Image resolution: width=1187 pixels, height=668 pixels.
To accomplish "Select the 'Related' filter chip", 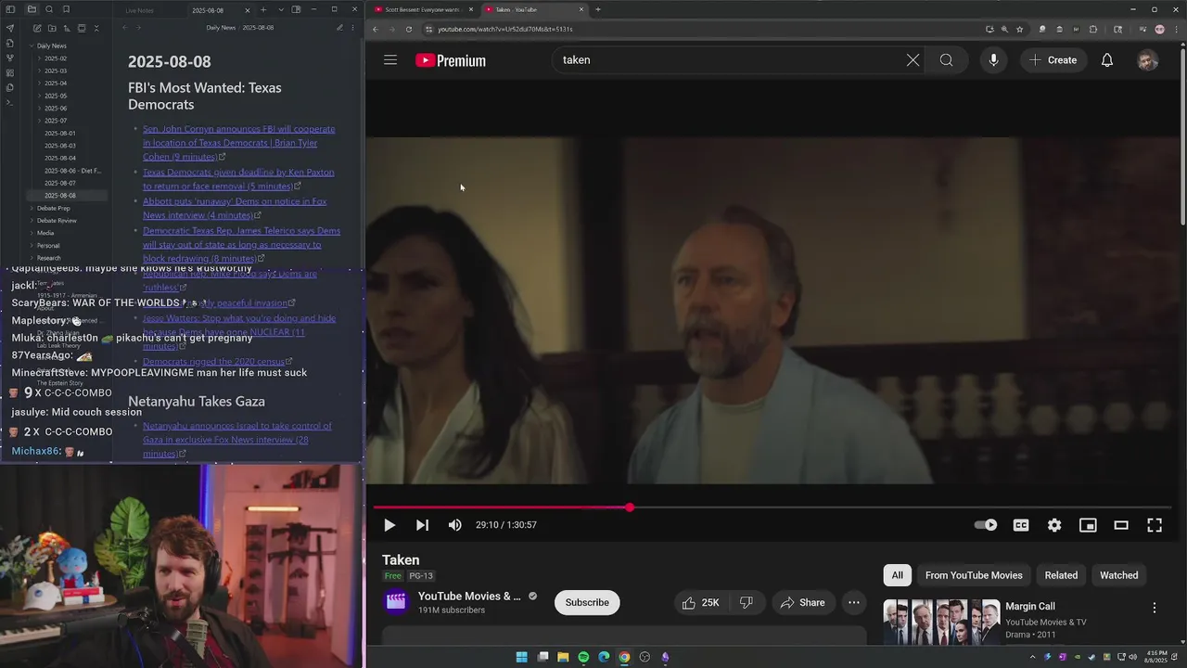I will pos(1061,575).
